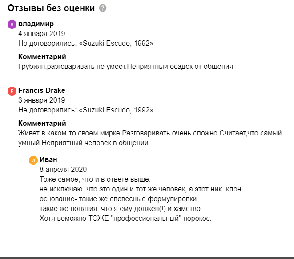Click reply line 'Тоже самое, что и в ответе выше'
Image resolution: width=294 pixels, height=259 pixels.
pos(95,179)
